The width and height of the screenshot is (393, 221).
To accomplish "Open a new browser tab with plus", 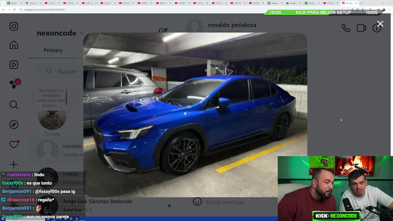I will 361,3.
